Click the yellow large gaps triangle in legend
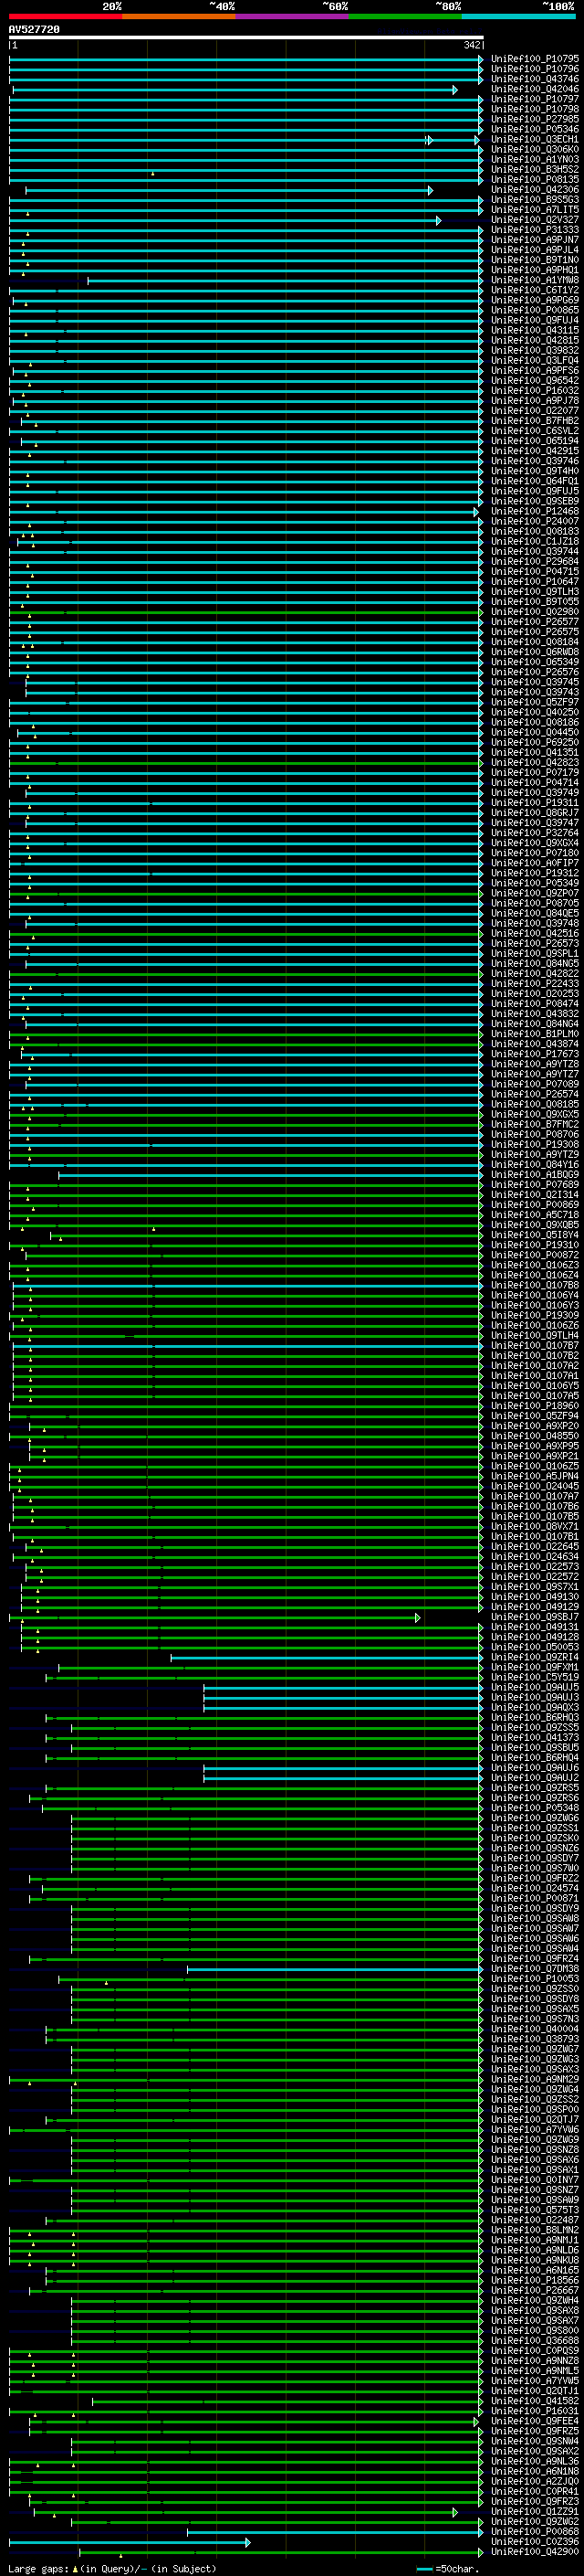584x2576 pixels. [x=76, y=2569]
